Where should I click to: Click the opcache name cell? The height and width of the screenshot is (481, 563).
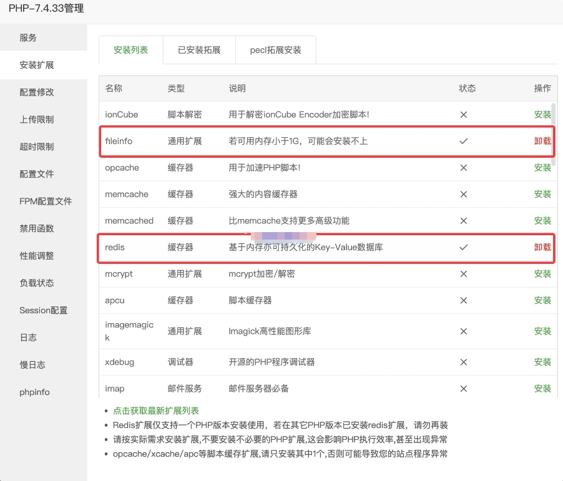pyautogui.click(x=122, y=168)
